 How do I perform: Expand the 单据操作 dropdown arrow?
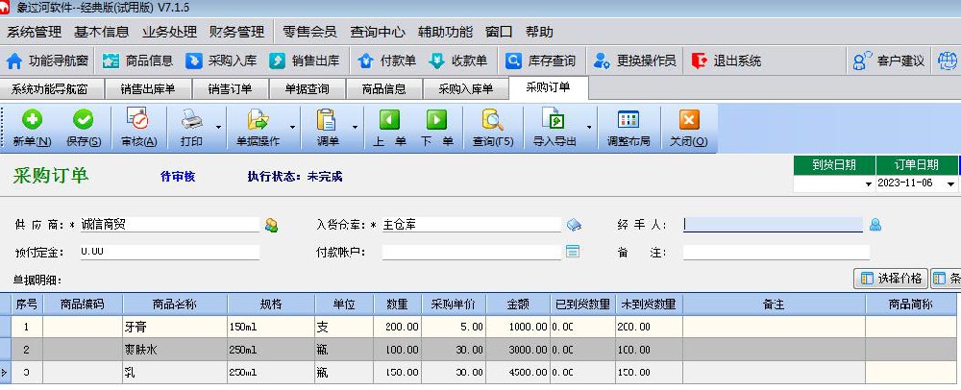tap(292, 128)
